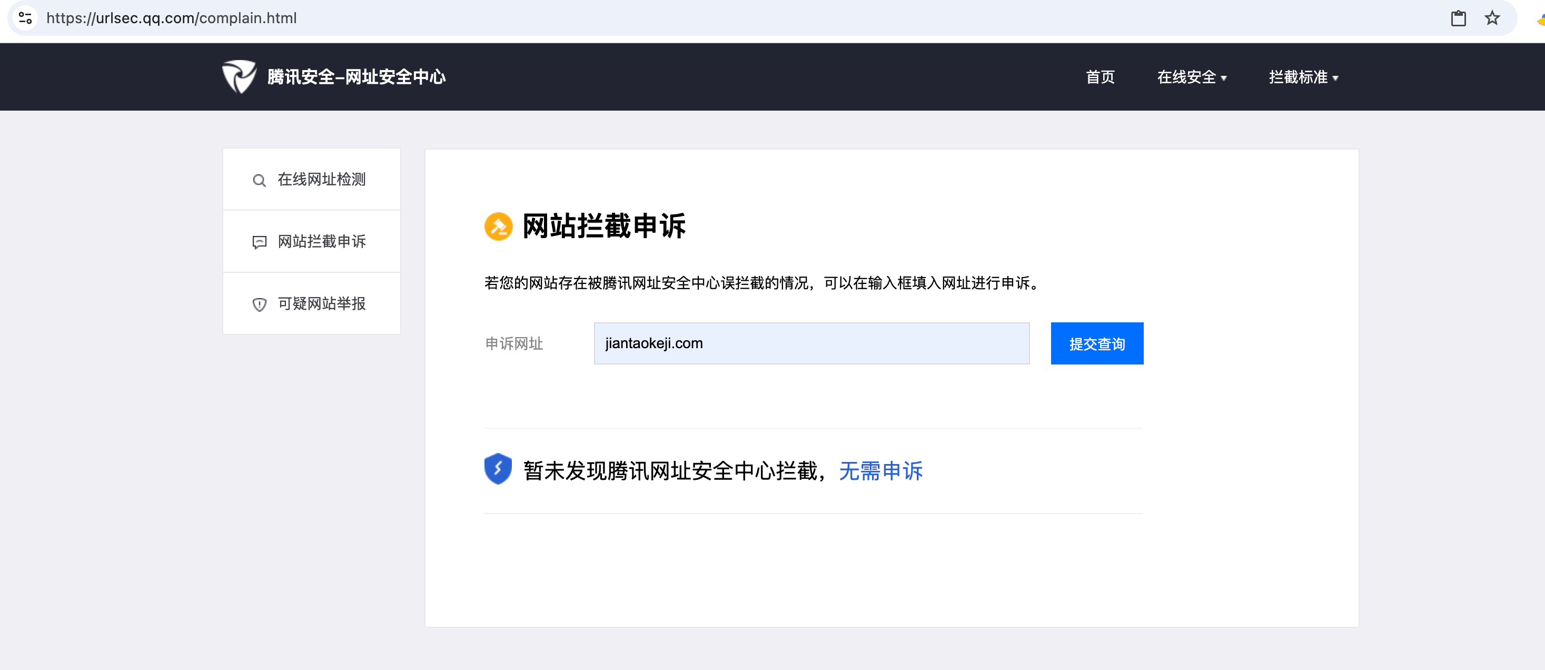Screen dimensions: 1545x670
Task: Expand the 拦截标准 dropdown menu
Action: tap(1298, 77)
